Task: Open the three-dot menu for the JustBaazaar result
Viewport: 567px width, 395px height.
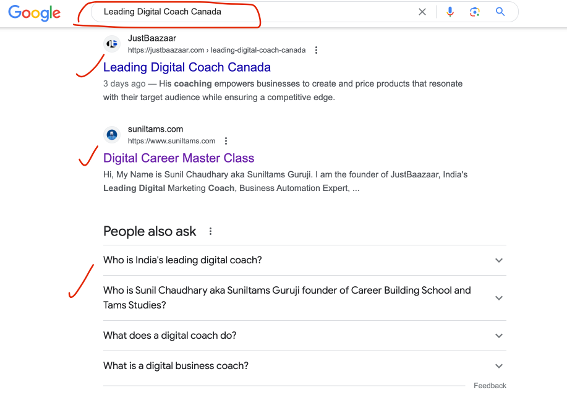Action: click(x=316, y=50)
